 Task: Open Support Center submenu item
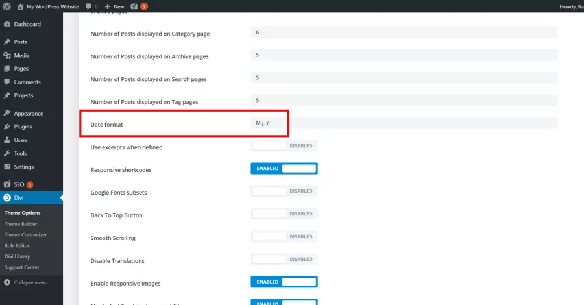point(21,267)
